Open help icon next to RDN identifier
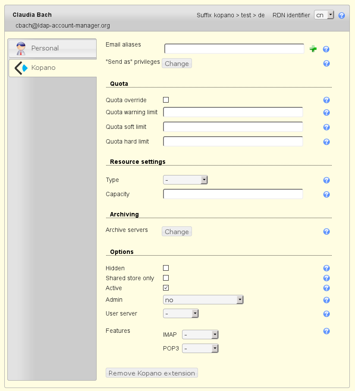 pos(341,16)
